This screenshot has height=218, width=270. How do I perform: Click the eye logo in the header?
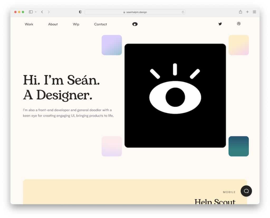tap(135, 24)
